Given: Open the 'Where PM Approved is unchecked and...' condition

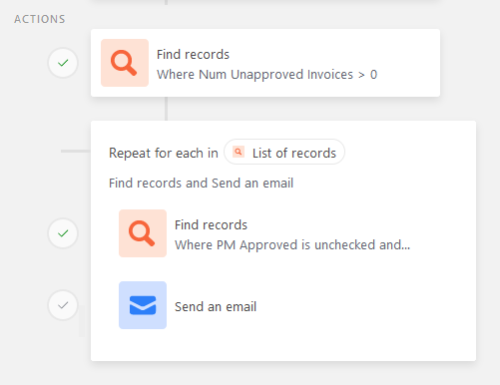Looking at the screenshot, I should tap(292, 245).
